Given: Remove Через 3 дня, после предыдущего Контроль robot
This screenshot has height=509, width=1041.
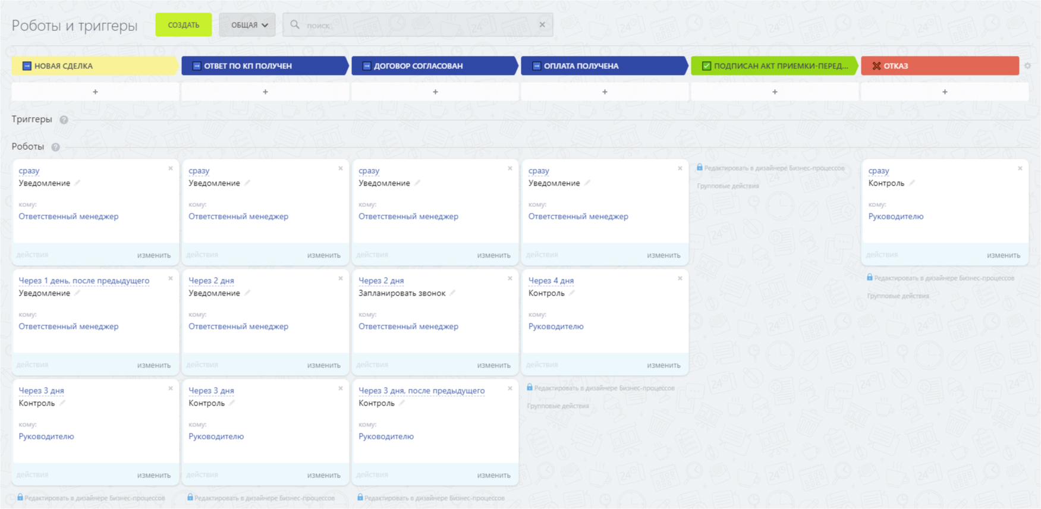Looking at the screenshot, I should pos(510,388).
